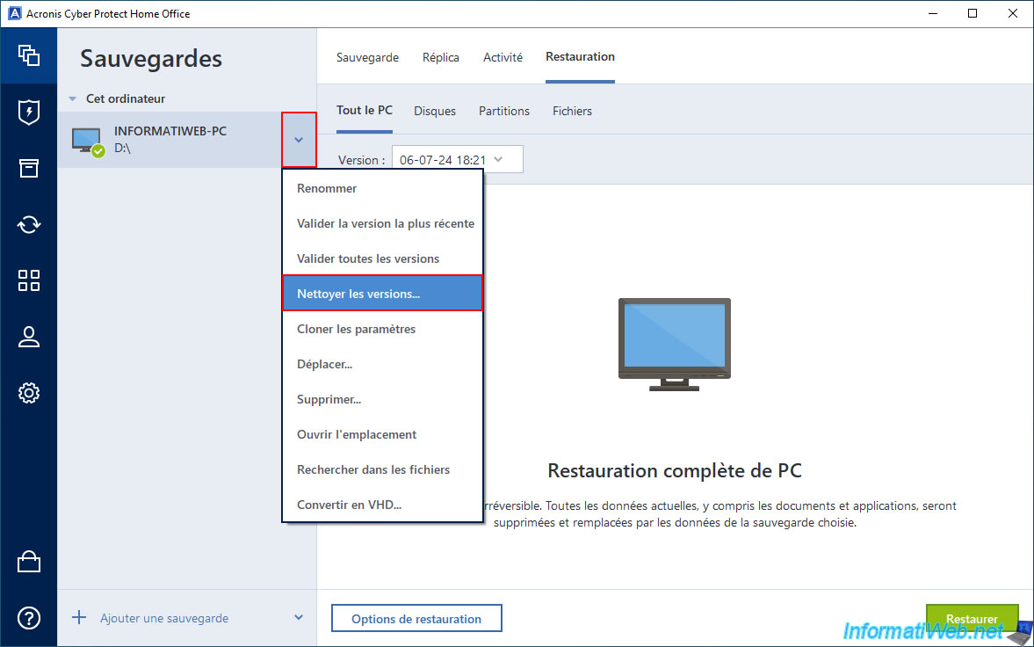Viewport: 1034px width, 647px height.
Task: Select the INFORMATIWEB-PC backup entry
Action: point(170,140)
